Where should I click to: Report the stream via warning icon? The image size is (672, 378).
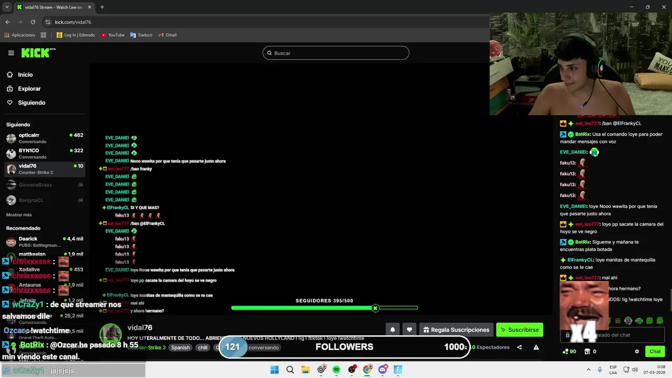coord(536,347)
